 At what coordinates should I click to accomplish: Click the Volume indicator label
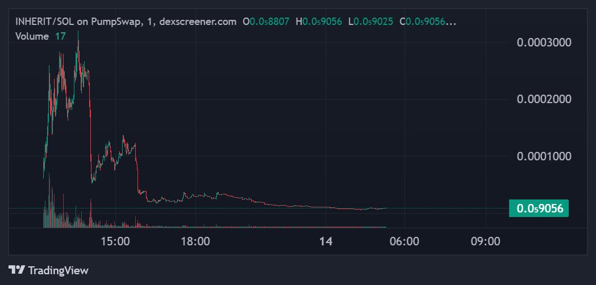tap(32, 36)
